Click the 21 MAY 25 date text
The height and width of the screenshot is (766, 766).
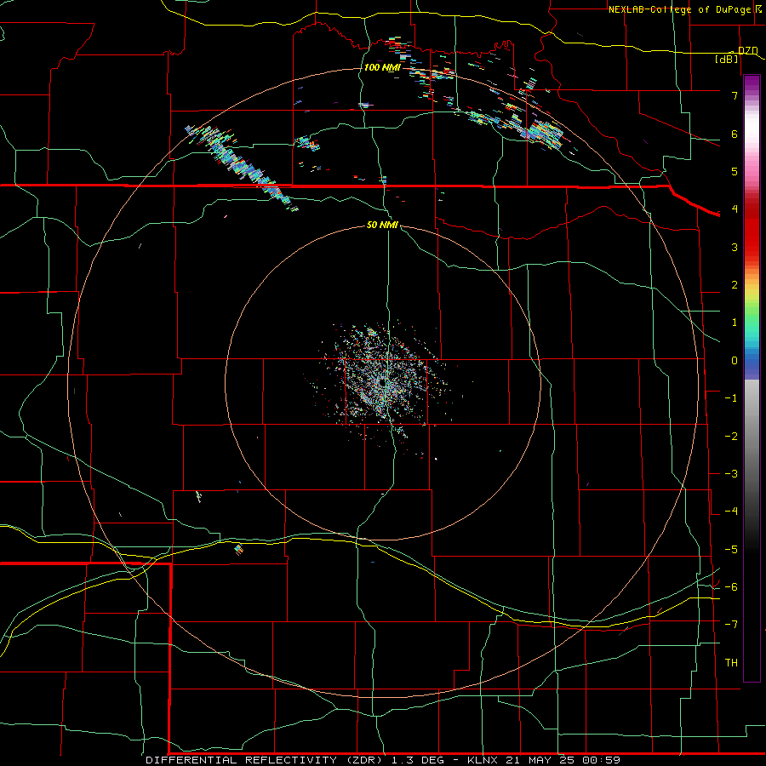tap(540, 760)
